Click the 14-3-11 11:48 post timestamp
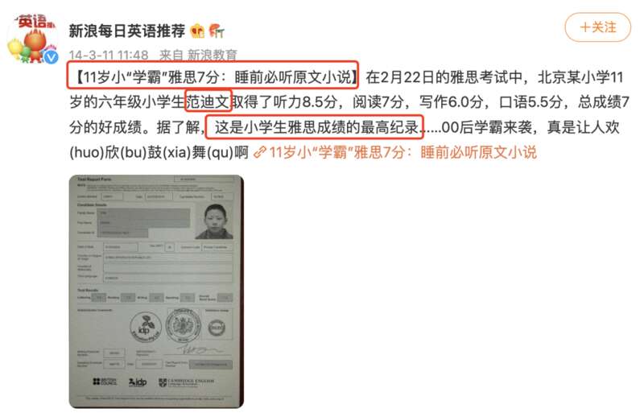Screen dimensions: 644x417 [109, 55]
